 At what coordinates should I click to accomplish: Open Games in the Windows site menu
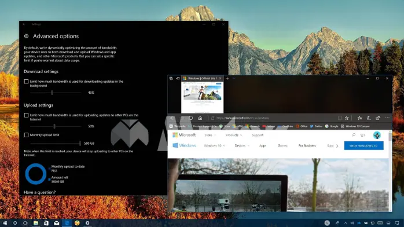pos(282,145)
